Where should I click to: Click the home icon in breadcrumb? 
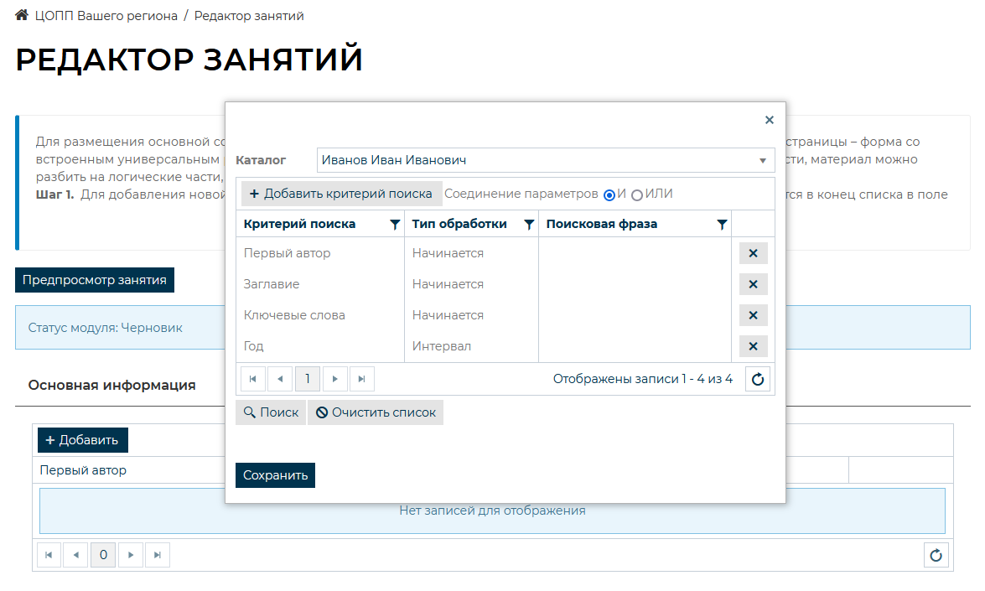tap(22, 15)
